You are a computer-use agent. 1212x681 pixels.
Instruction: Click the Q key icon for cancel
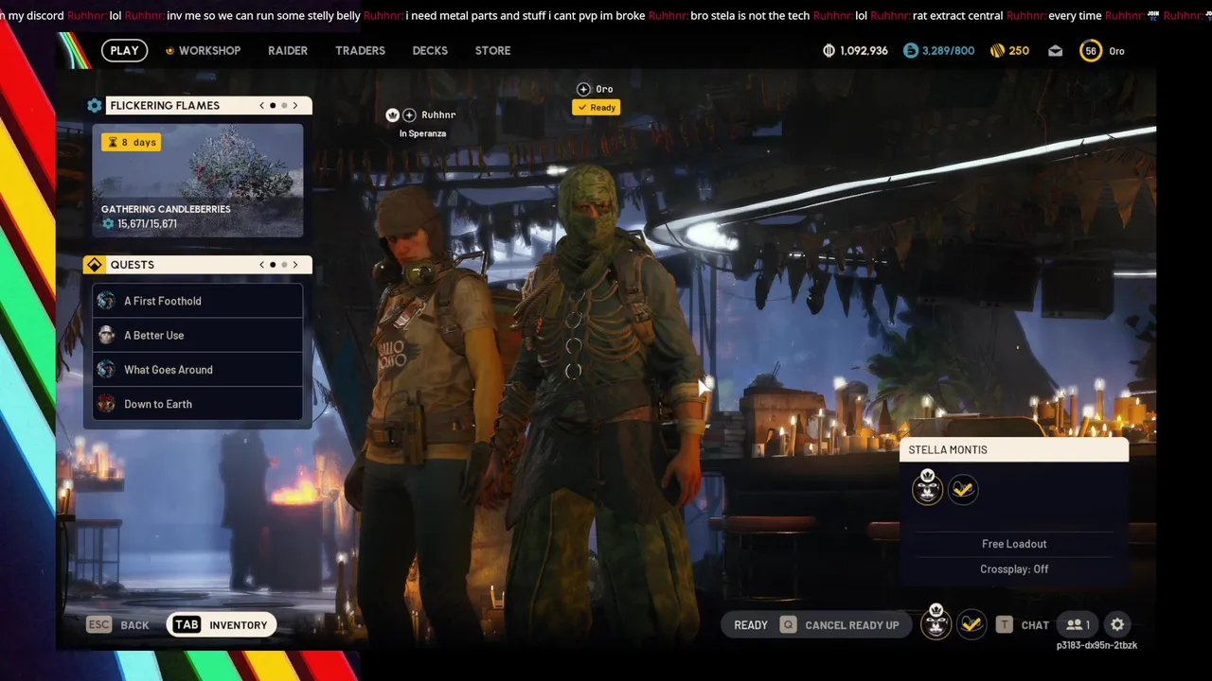(x=788, y=625)
